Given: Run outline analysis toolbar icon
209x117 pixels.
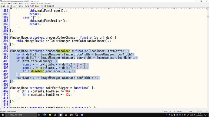Looking at the screenshot, I should [41, 6].
